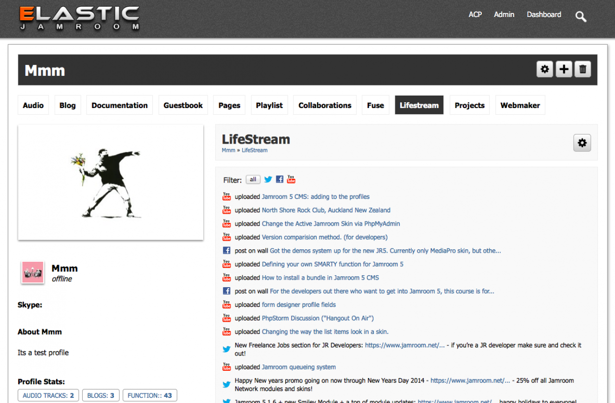Open 'Jamroom 5 CMS: adding to the profiles'
The image size is (615, 403).
[316, 196]
